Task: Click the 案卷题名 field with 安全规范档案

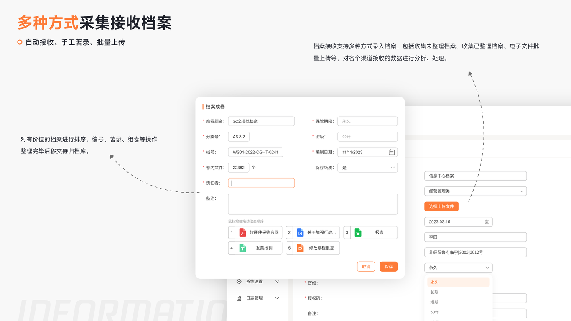Action: click(x=261, y=121)
